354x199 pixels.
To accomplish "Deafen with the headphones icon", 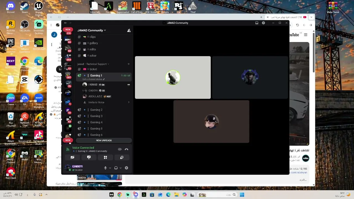I will pyautogui.click(x=116, y=168).
